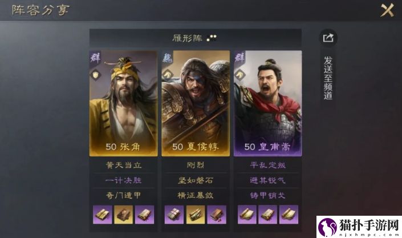Click cavalry troop icon on 夏侯惇 card

click(x=168, y=74)
